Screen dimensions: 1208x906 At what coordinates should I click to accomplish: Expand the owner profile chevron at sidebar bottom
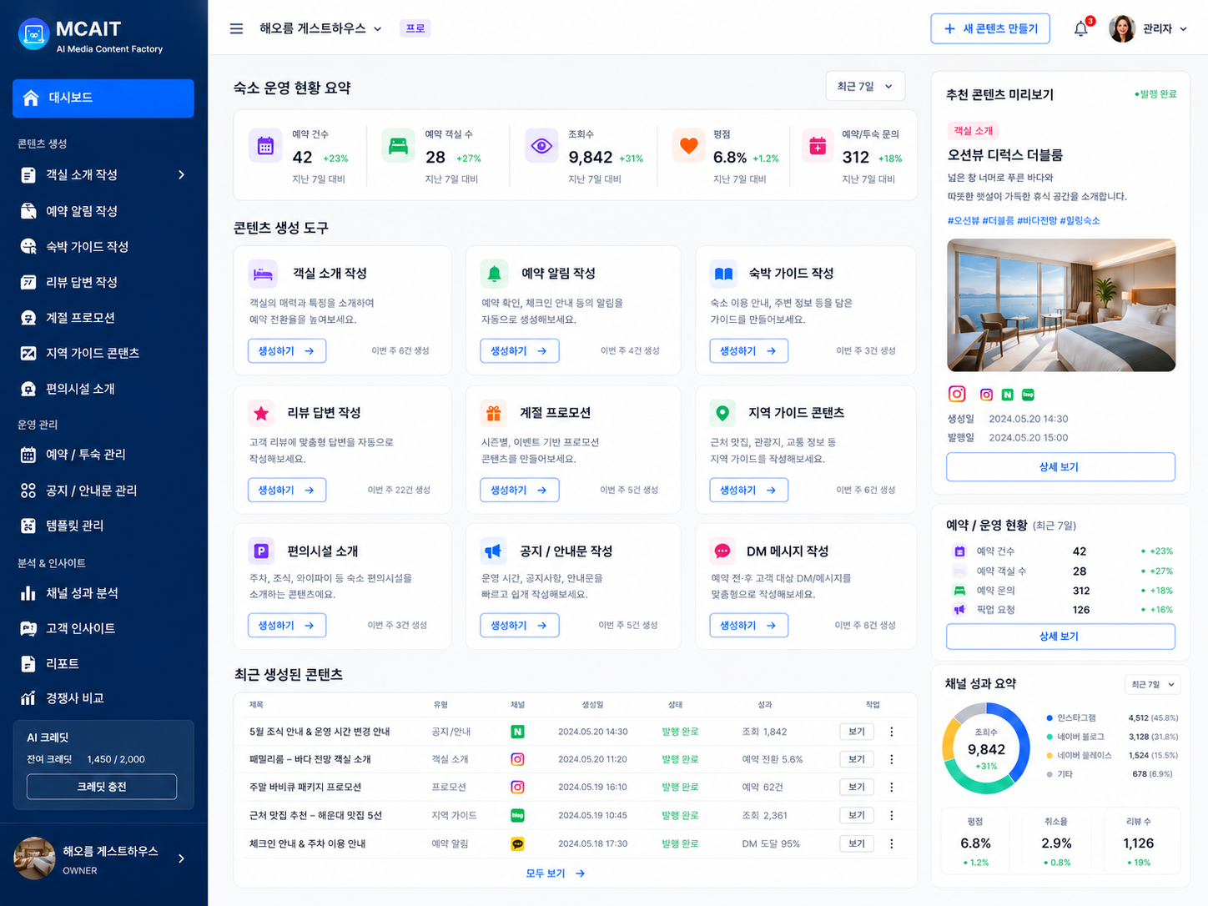point(181,858)
